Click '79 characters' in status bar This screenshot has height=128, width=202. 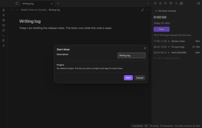click(x=166, y=126)
